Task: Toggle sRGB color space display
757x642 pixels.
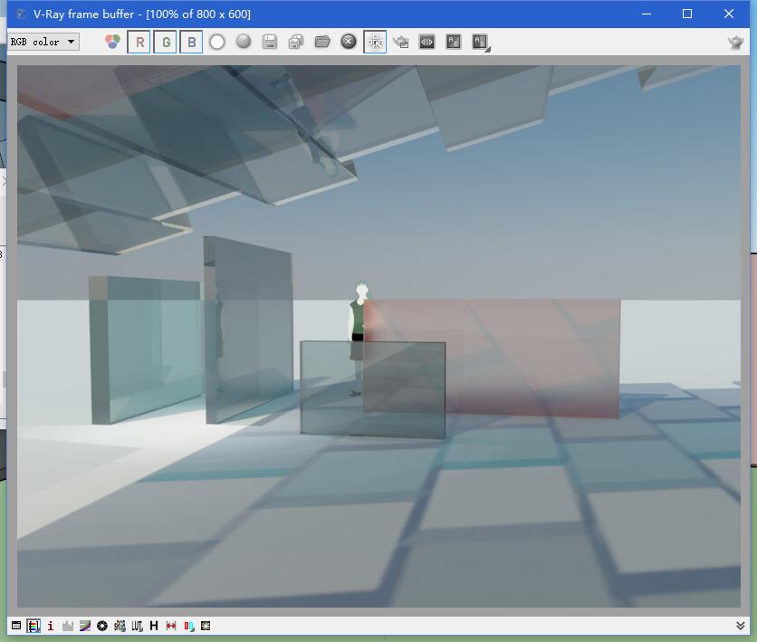Action: point(120,626)
